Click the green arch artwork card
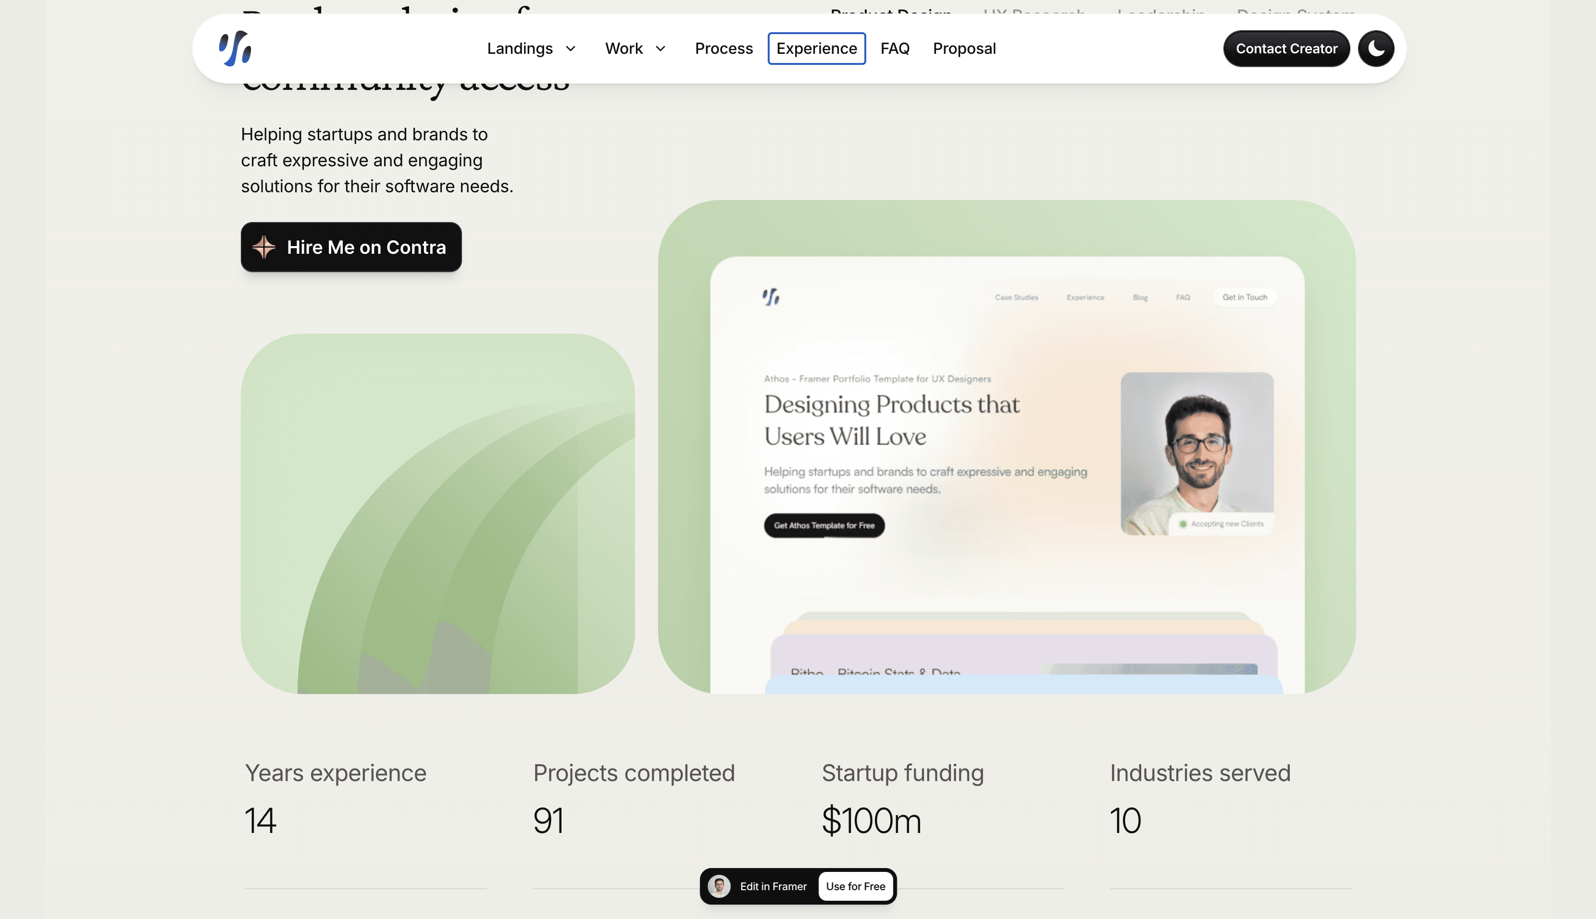The height and width of the screenshot is (919, 1596). pos(437,513)
